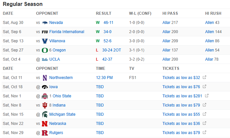Screen dimensions: 230x138
Task: Buy Michigan State tickets as low as $55
Action: 181,114
